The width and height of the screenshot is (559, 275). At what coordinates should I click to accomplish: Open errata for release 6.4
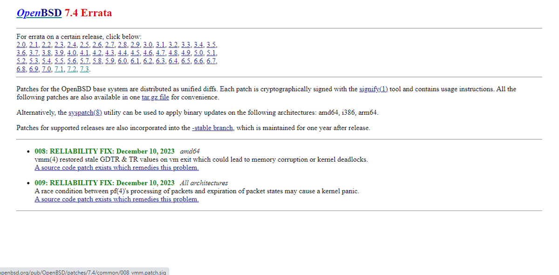click(x=173, y=62)
